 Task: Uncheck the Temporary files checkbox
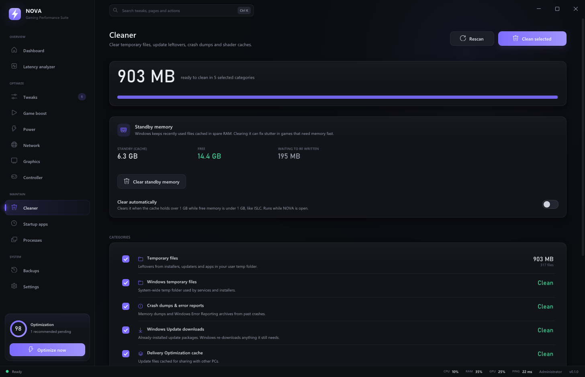click(x=126, y=259)
